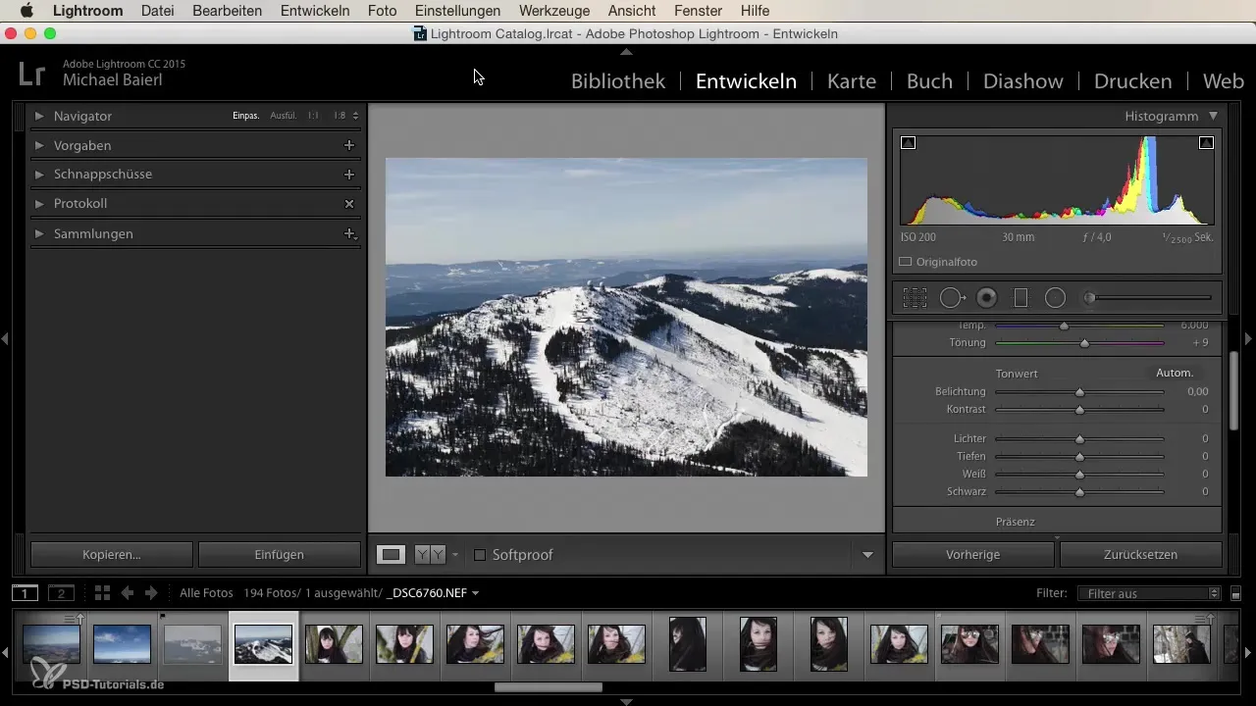
Task: Open grid view from filmstrip bar
Action: [102, 593]
